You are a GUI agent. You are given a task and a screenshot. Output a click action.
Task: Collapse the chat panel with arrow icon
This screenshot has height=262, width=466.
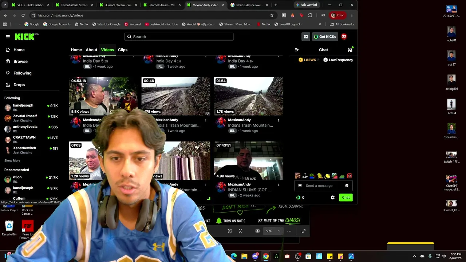pyautogui.click(x=297, y=50)
